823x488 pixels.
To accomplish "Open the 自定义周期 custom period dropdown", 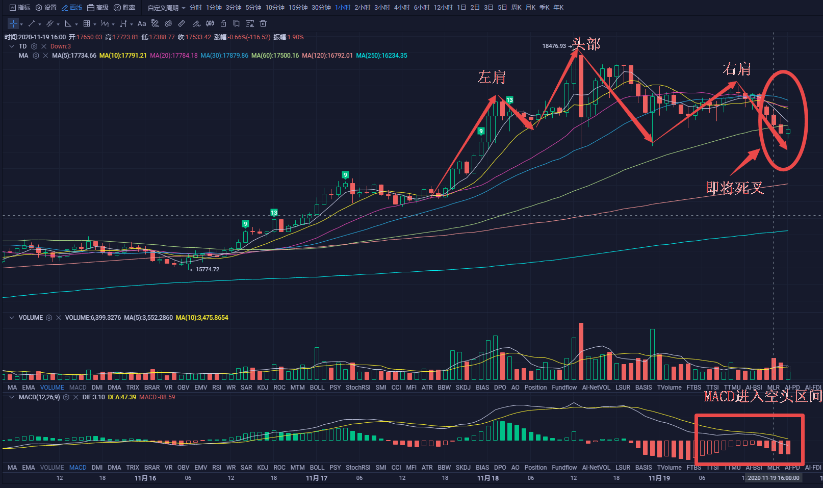I will click(166, 8).
